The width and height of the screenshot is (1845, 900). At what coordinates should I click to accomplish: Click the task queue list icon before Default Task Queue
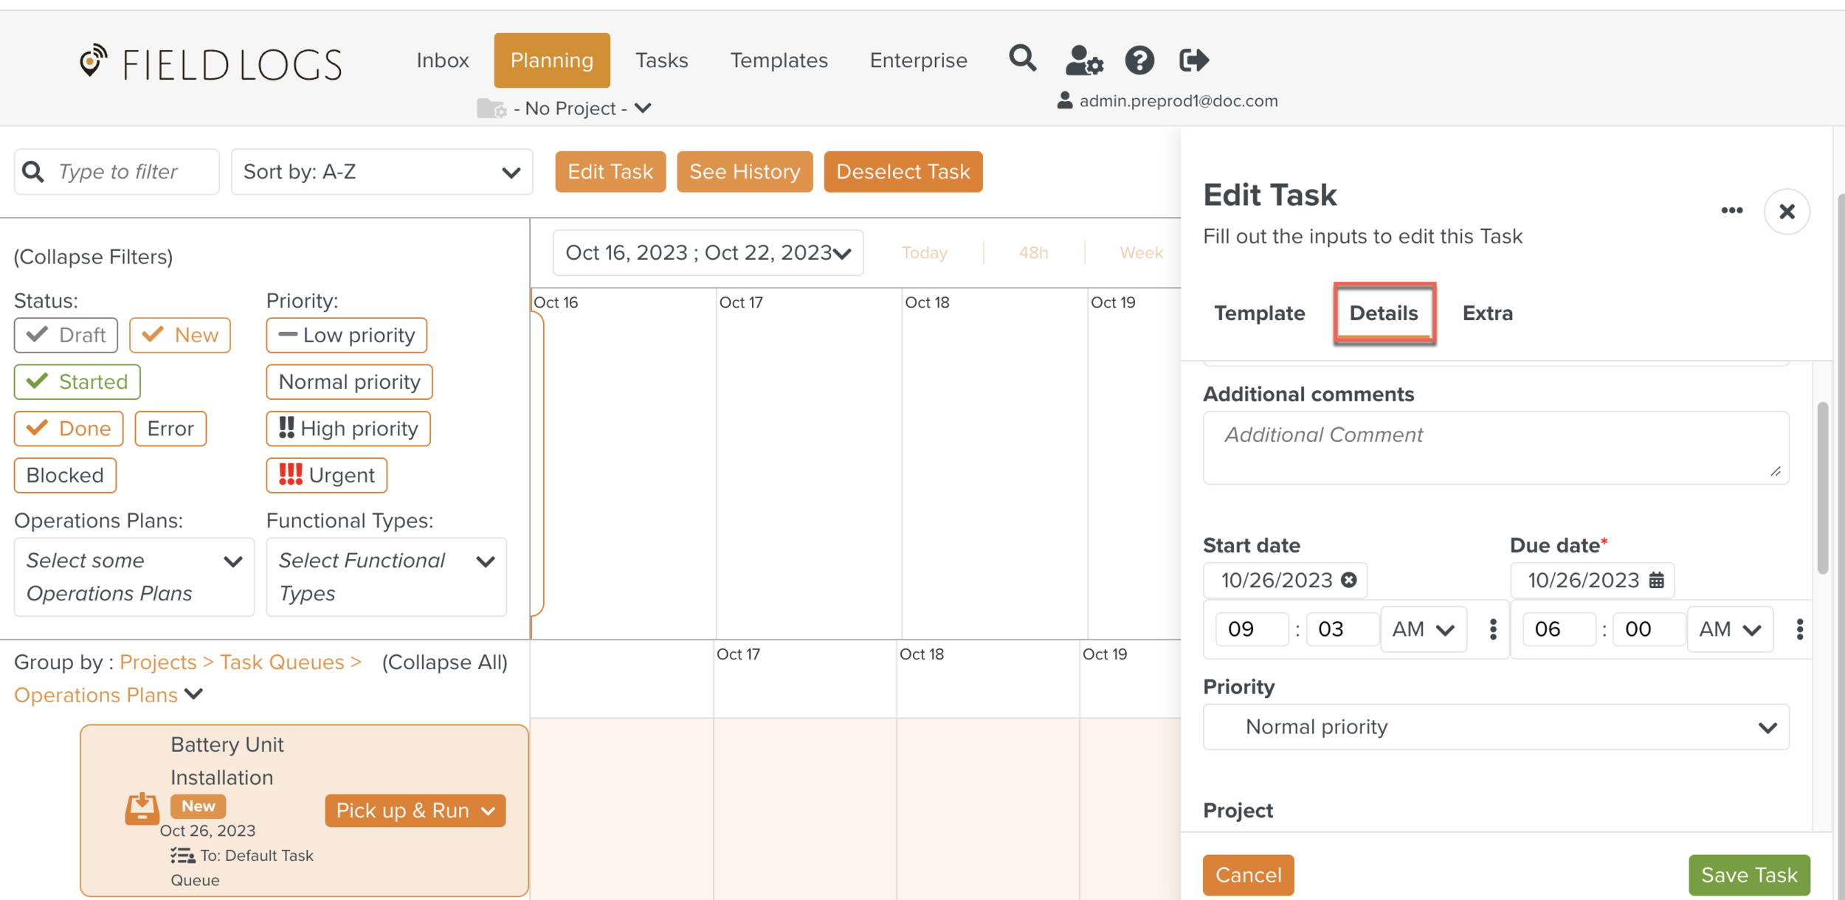pyautogui.click(x=182, y=855)
